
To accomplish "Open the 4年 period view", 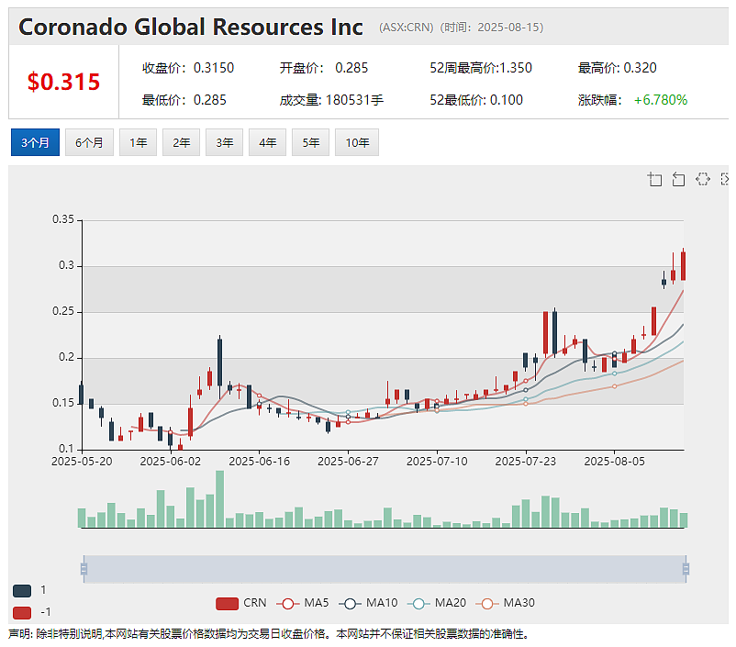I will tap(268, 142).
